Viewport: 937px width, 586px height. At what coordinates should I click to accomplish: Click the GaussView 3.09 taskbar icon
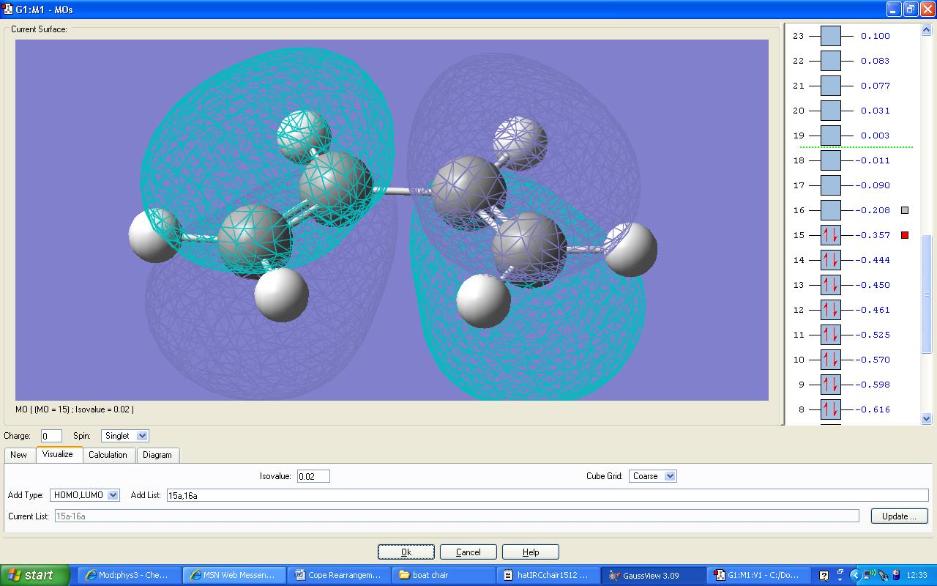(x=654, y=575)
